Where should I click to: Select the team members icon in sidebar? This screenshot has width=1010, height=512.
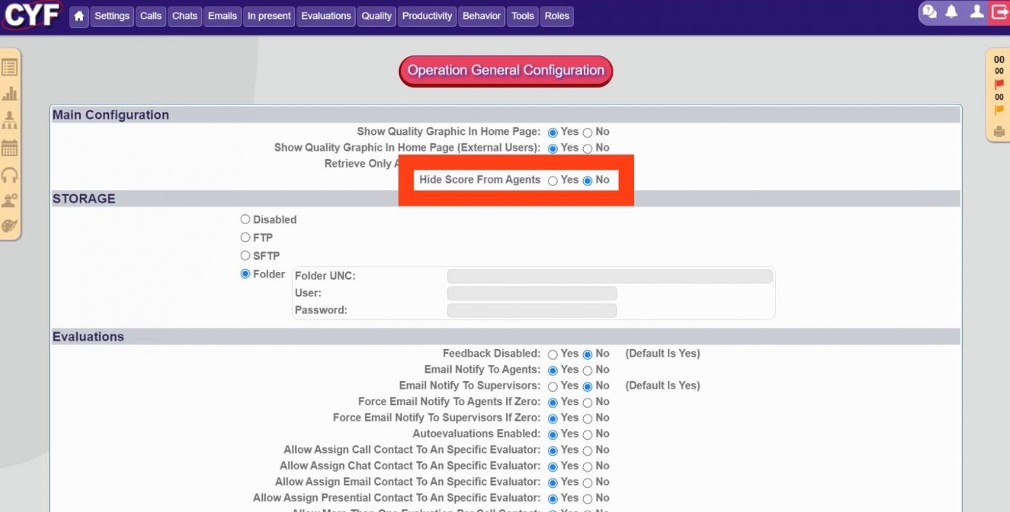pos(9,120)
